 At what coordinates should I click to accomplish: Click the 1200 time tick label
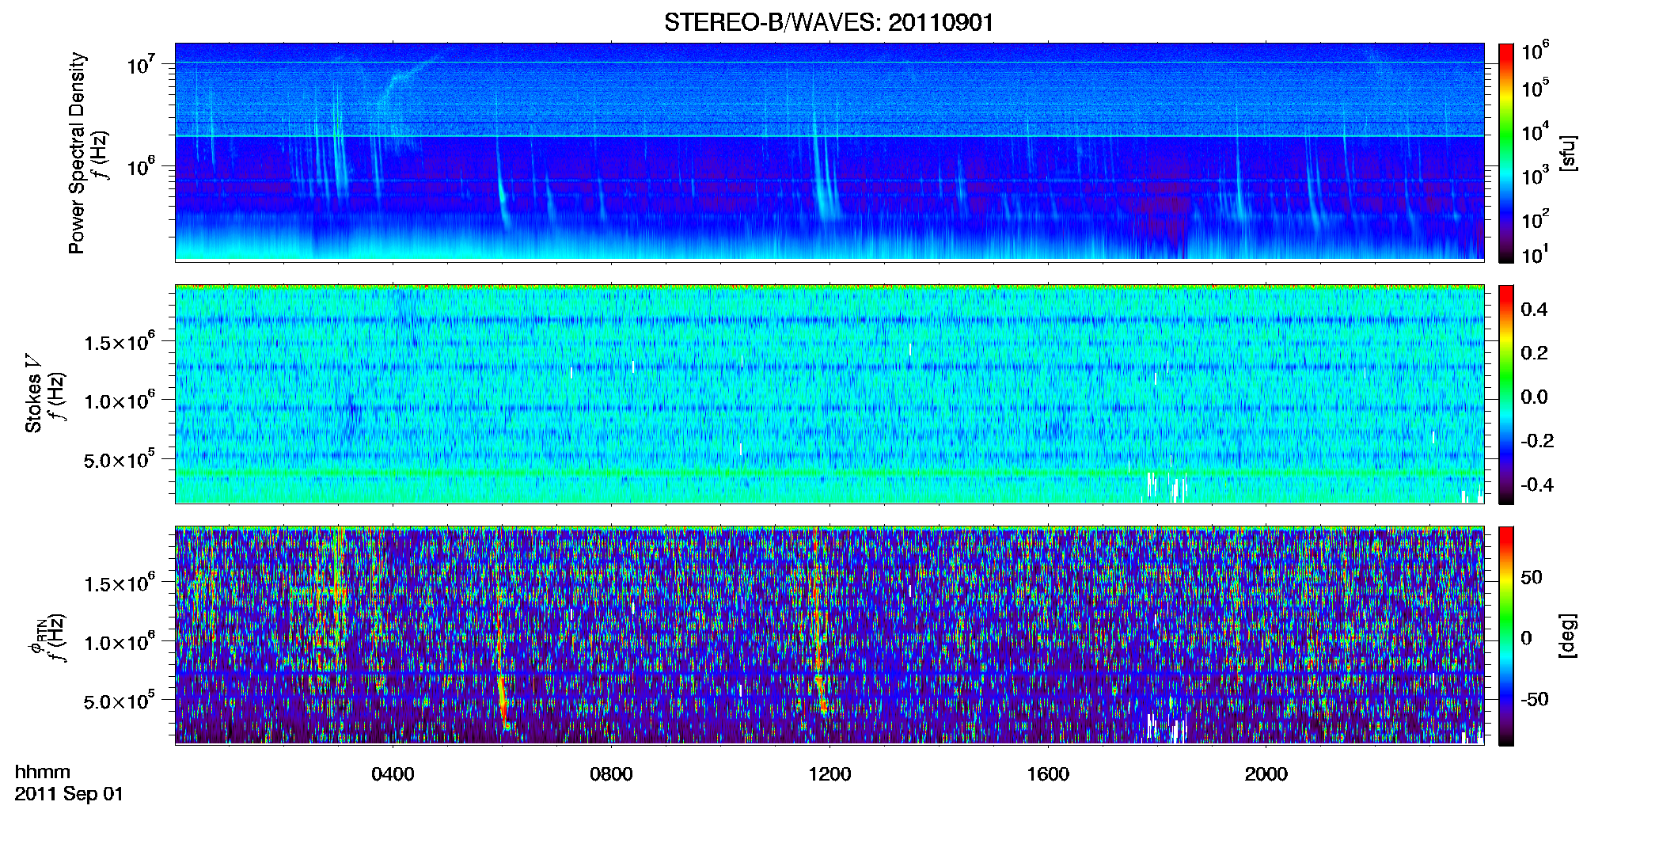[829, 774]
